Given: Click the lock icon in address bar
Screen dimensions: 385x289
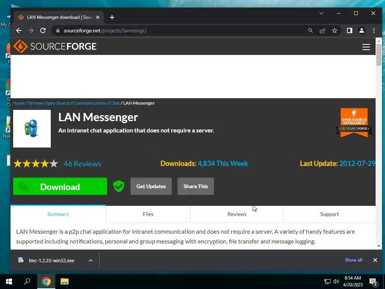Looking at the screenshot, I should point(58,30).
